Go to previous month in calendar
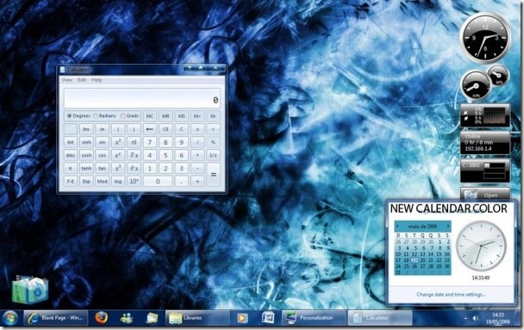524x330 pixels. [x=397, y=226]
